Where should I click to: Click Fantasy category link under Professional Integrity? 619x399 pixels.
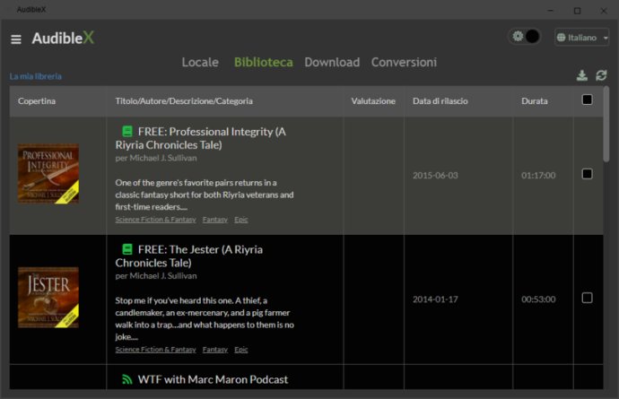click(x=215, y=220)
